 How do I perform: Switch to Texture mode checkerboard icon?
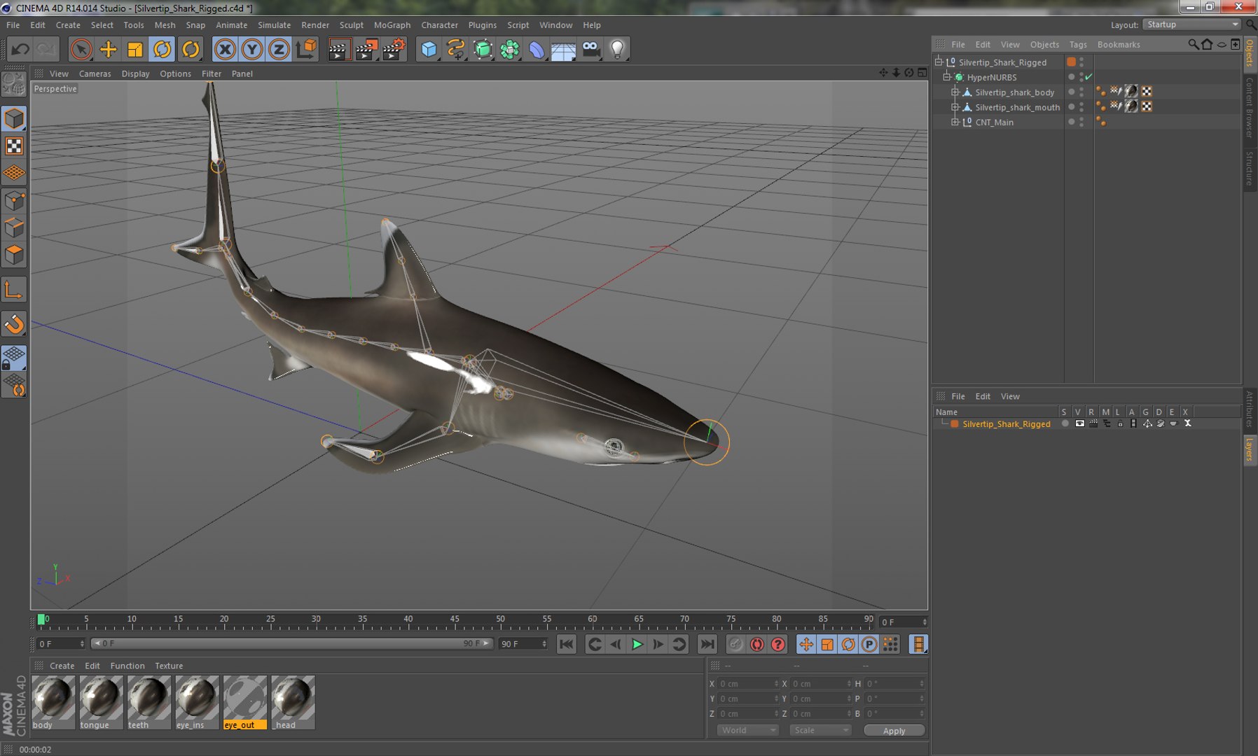tap(14, 146)
